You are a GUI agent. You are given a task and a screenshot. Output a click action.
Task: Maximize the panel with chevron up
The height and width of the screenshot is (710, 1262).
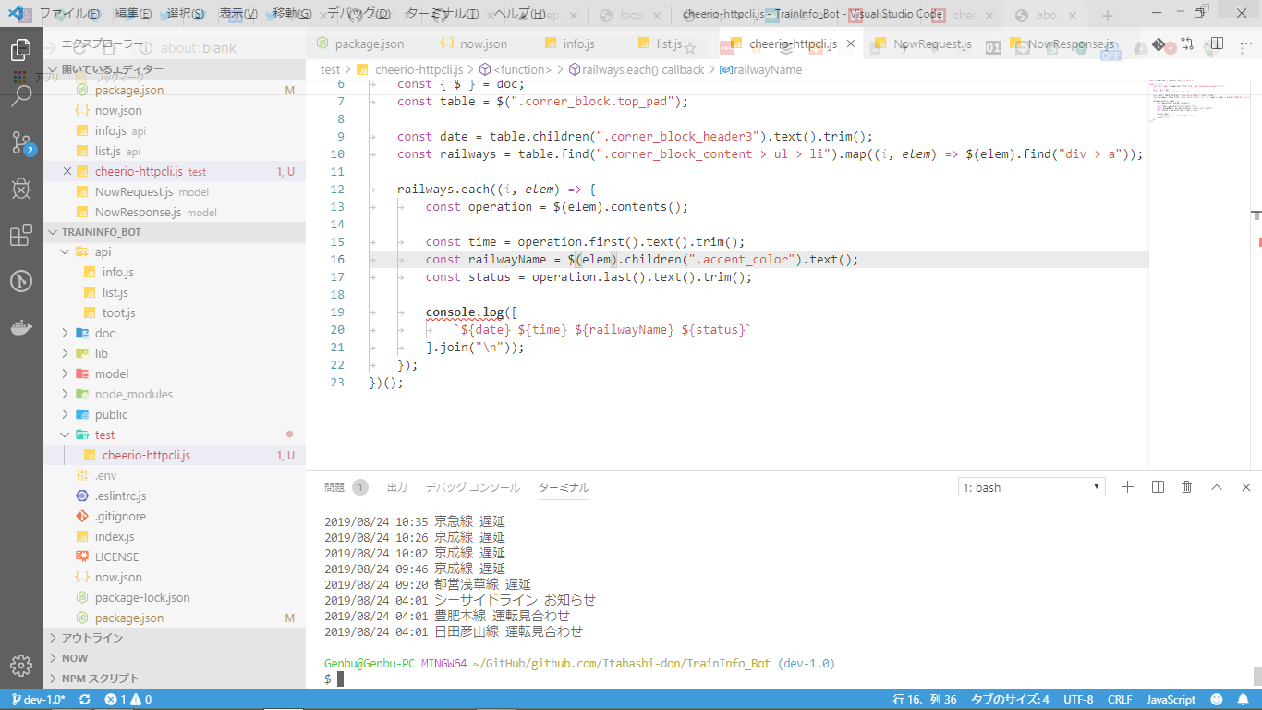point(1217,487)
